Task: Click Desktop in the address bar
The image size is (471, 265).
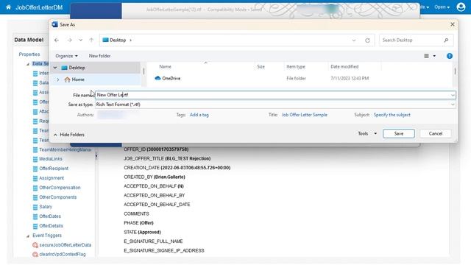Action: pos(118,40)
